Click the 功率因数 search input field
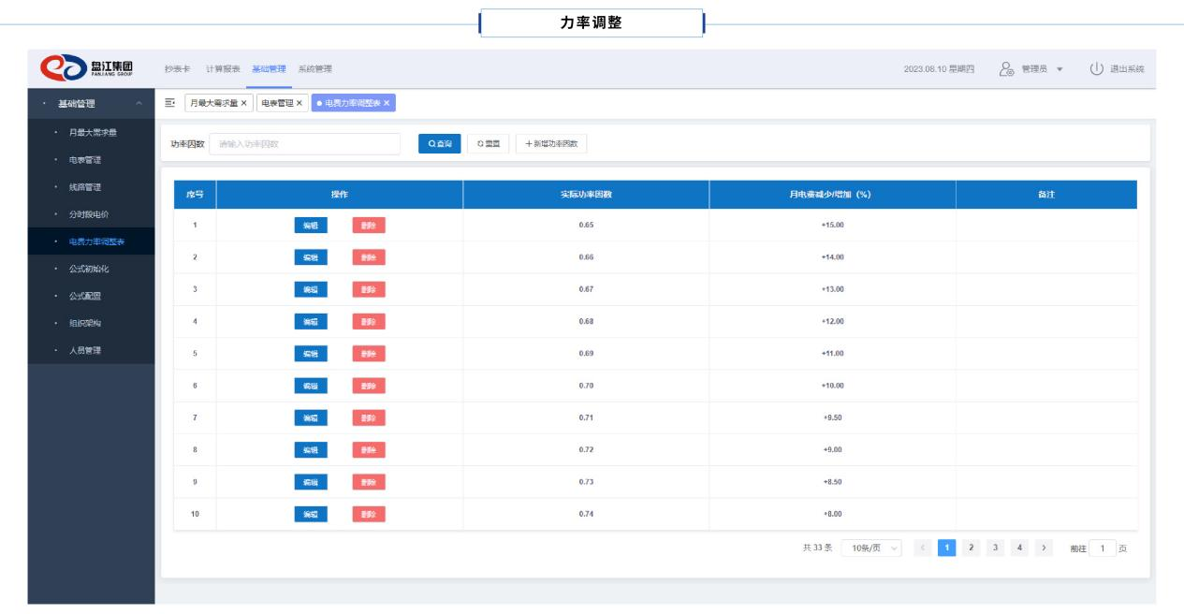The height and width of the screenshot is (614, 1184). point(303,144)
